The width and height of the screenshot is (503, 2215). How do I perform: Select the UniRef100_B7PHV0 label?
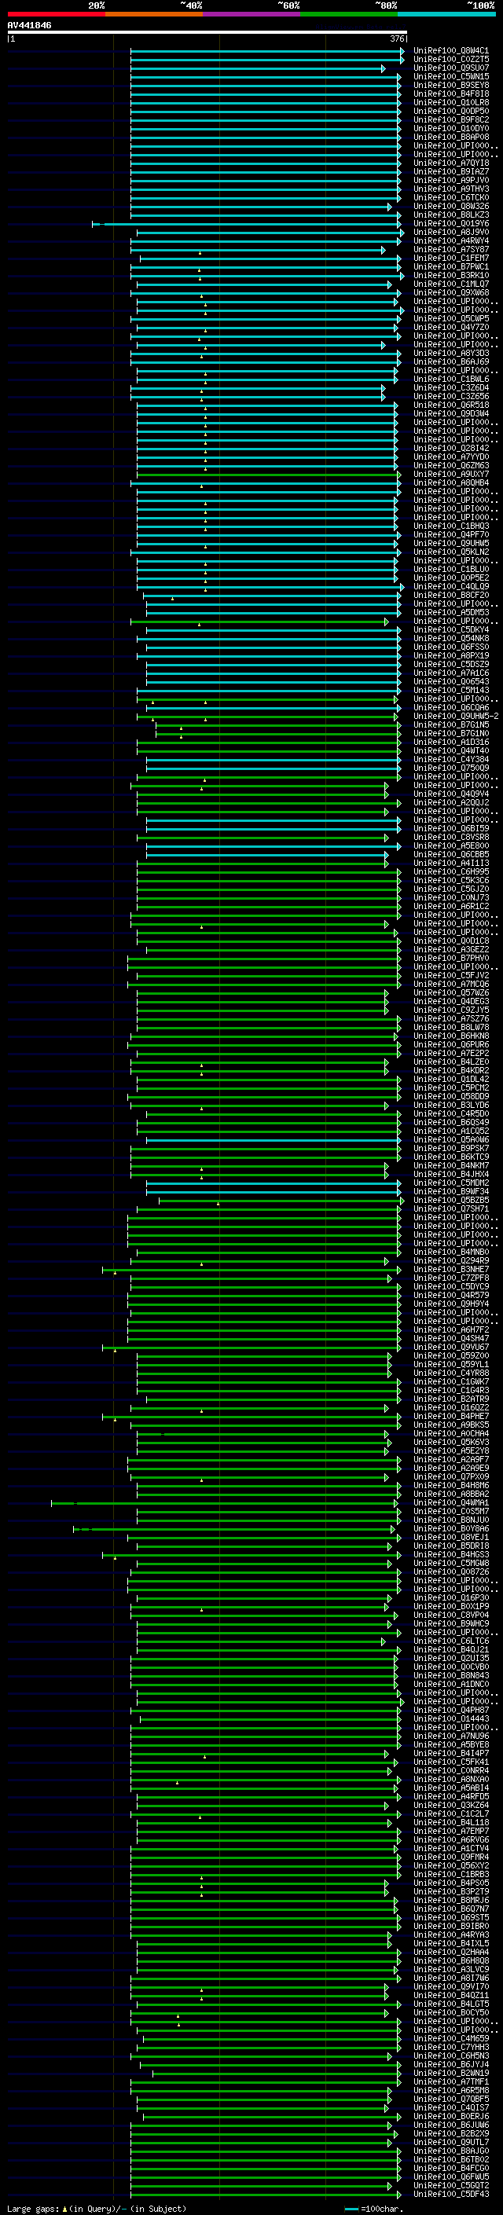tap(450, 958)
